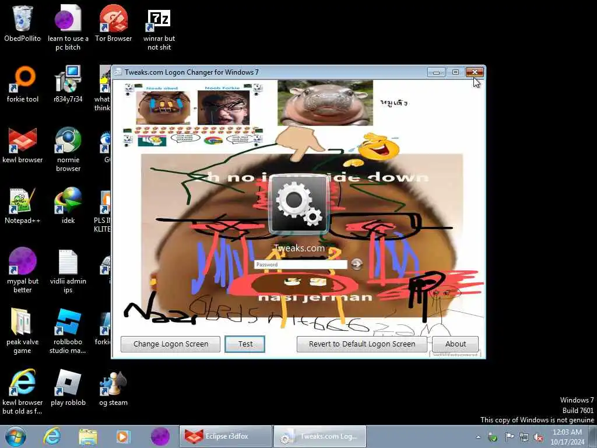Image resolution: width=597 pixels, height=448 pixels.
Task: Click the Test button
Action: tap(245, 344)
